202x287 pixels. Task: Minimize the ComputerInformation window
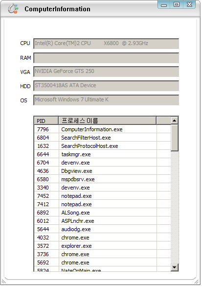[164, 4]
